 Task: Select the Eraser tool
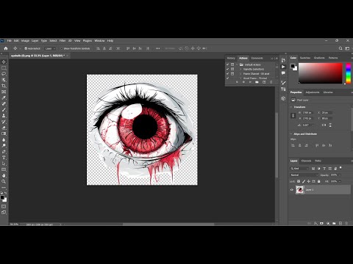click(x=4, y=128)
